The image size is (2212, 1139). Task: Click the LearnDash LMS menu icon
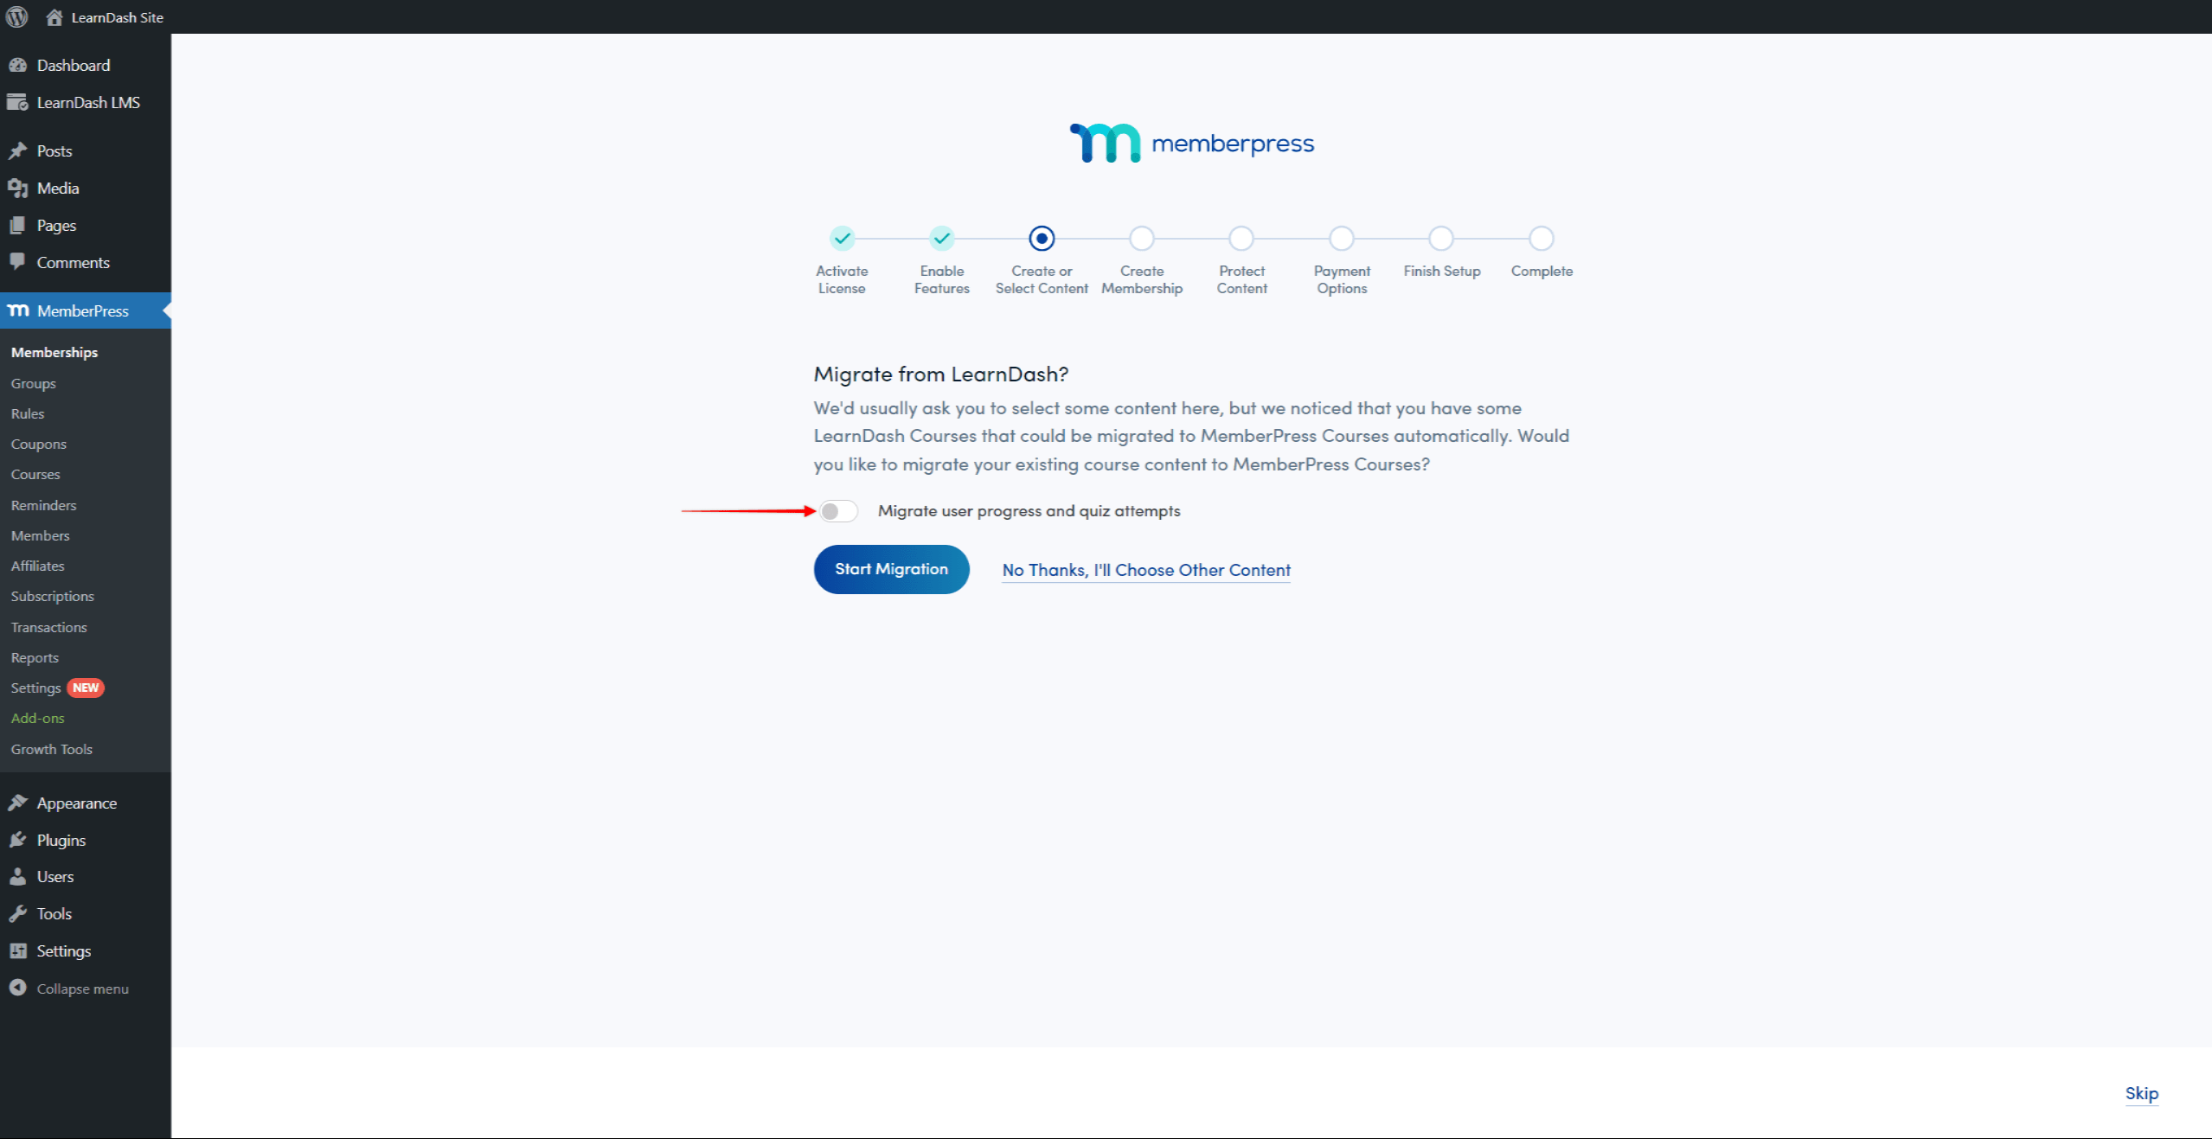pos(21,102)
